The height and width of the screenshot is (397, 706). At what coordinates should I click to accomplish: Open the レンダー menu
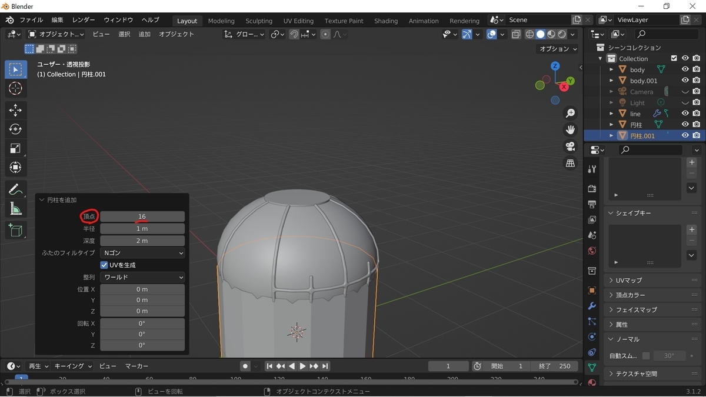tap(83, 20)
